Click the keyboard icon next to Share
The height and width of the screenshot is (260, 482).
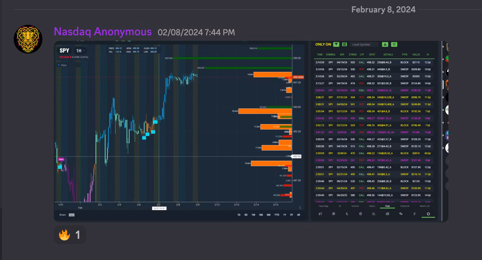(x=71, y=215)
